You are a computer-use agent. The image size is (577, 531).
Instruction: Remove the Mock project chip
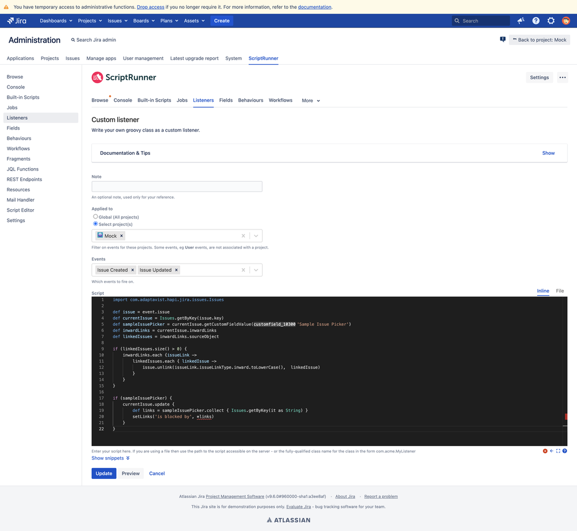(x=121, y=236)
